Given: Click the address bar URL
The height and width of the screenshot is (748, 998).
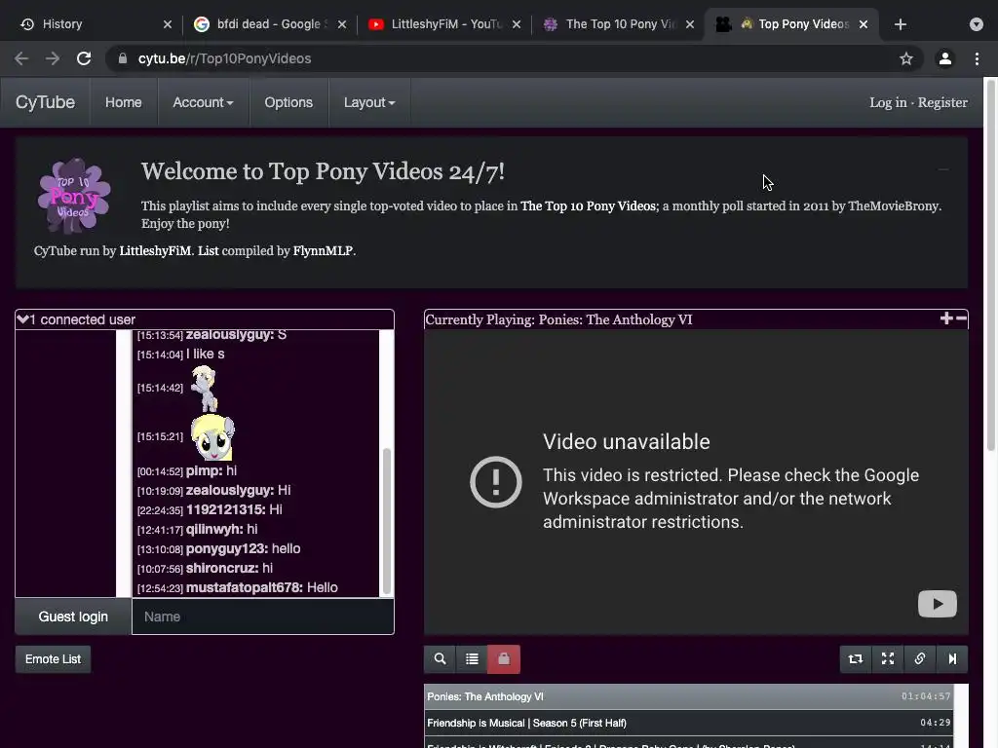Looking at the screenshot, I should tap(225, 58).
